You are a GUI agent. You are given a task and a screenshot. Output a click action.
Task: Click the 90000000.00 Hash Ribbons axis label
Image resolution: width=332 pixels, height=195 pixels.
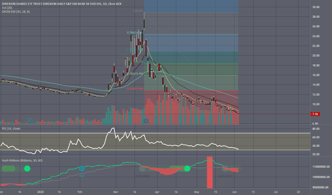pos(321,187)
